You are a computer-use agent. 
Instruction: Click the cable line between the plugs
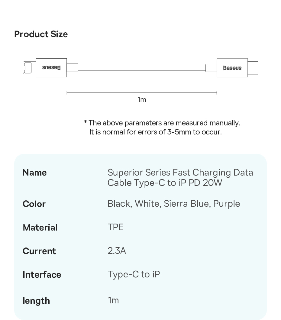[142, 68]
